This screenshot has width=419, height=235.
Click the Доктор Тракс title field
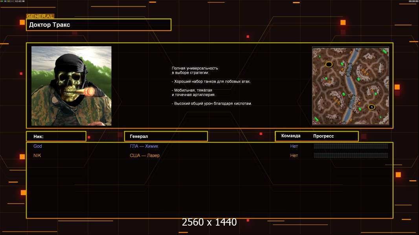tap(99, 25)
